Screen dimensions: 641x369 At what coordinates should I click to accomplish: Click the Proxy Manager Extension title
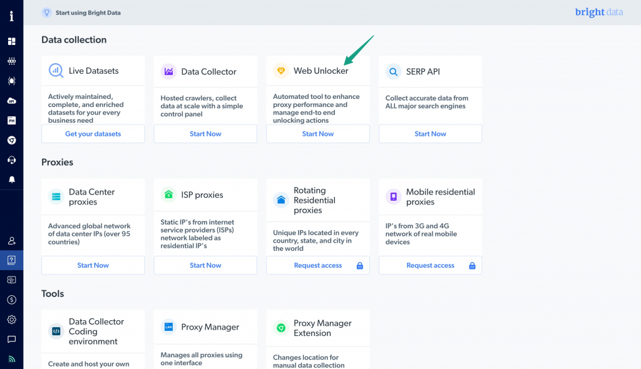tap(322, 328)
